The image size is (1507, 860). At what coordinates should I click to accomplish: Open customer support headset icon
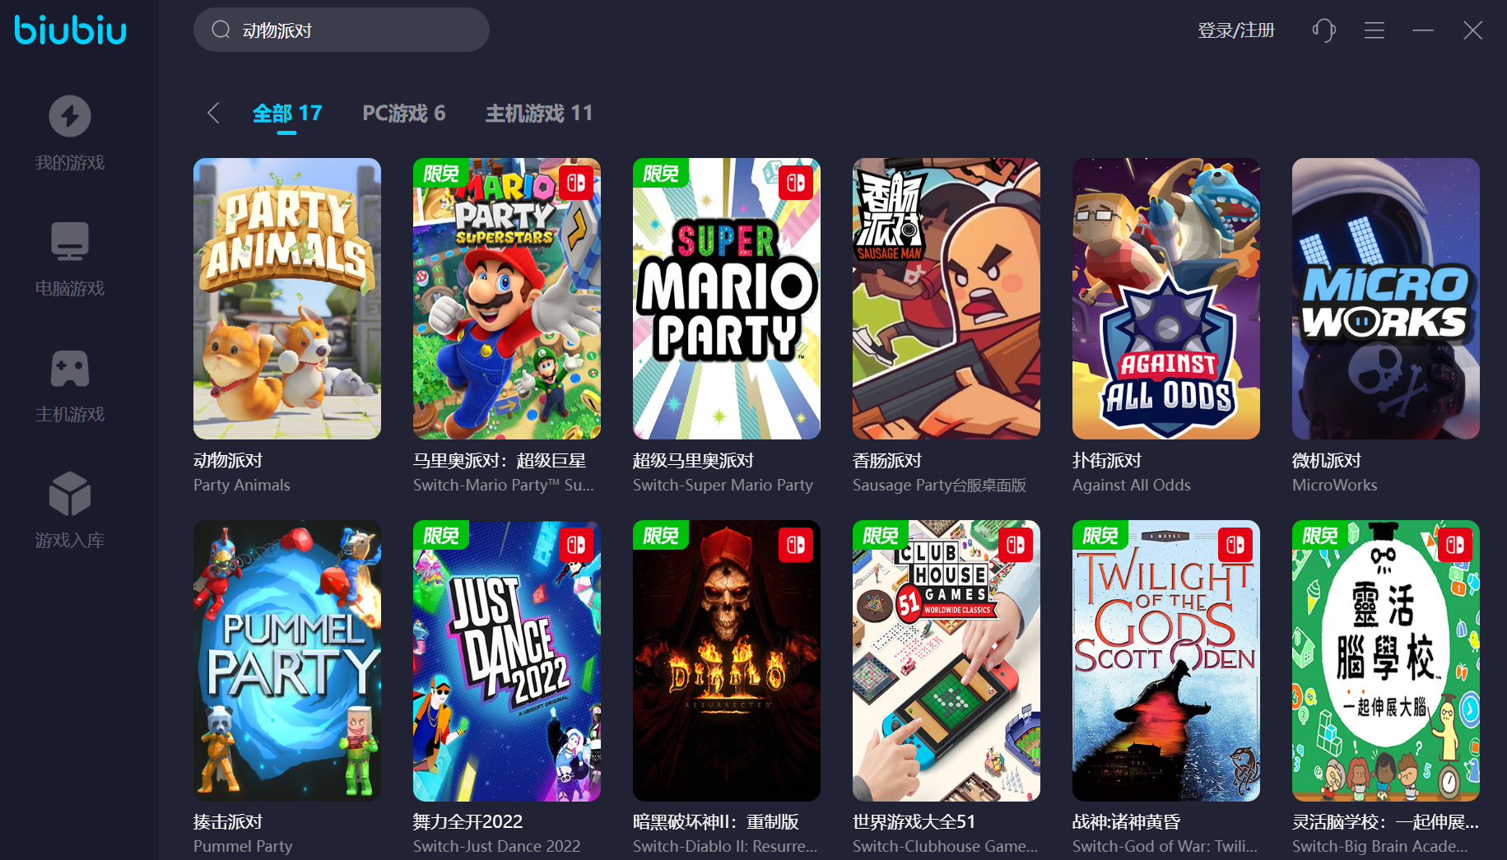1323,30
